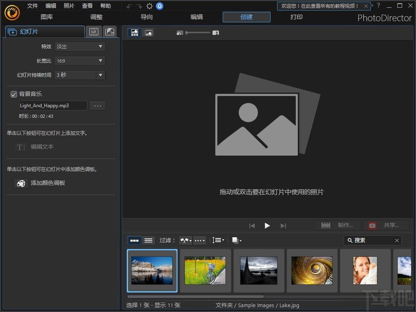Select the 幻灯片 slideshow tab
This screenshot has height=312, width=416.
coord(45,32)
